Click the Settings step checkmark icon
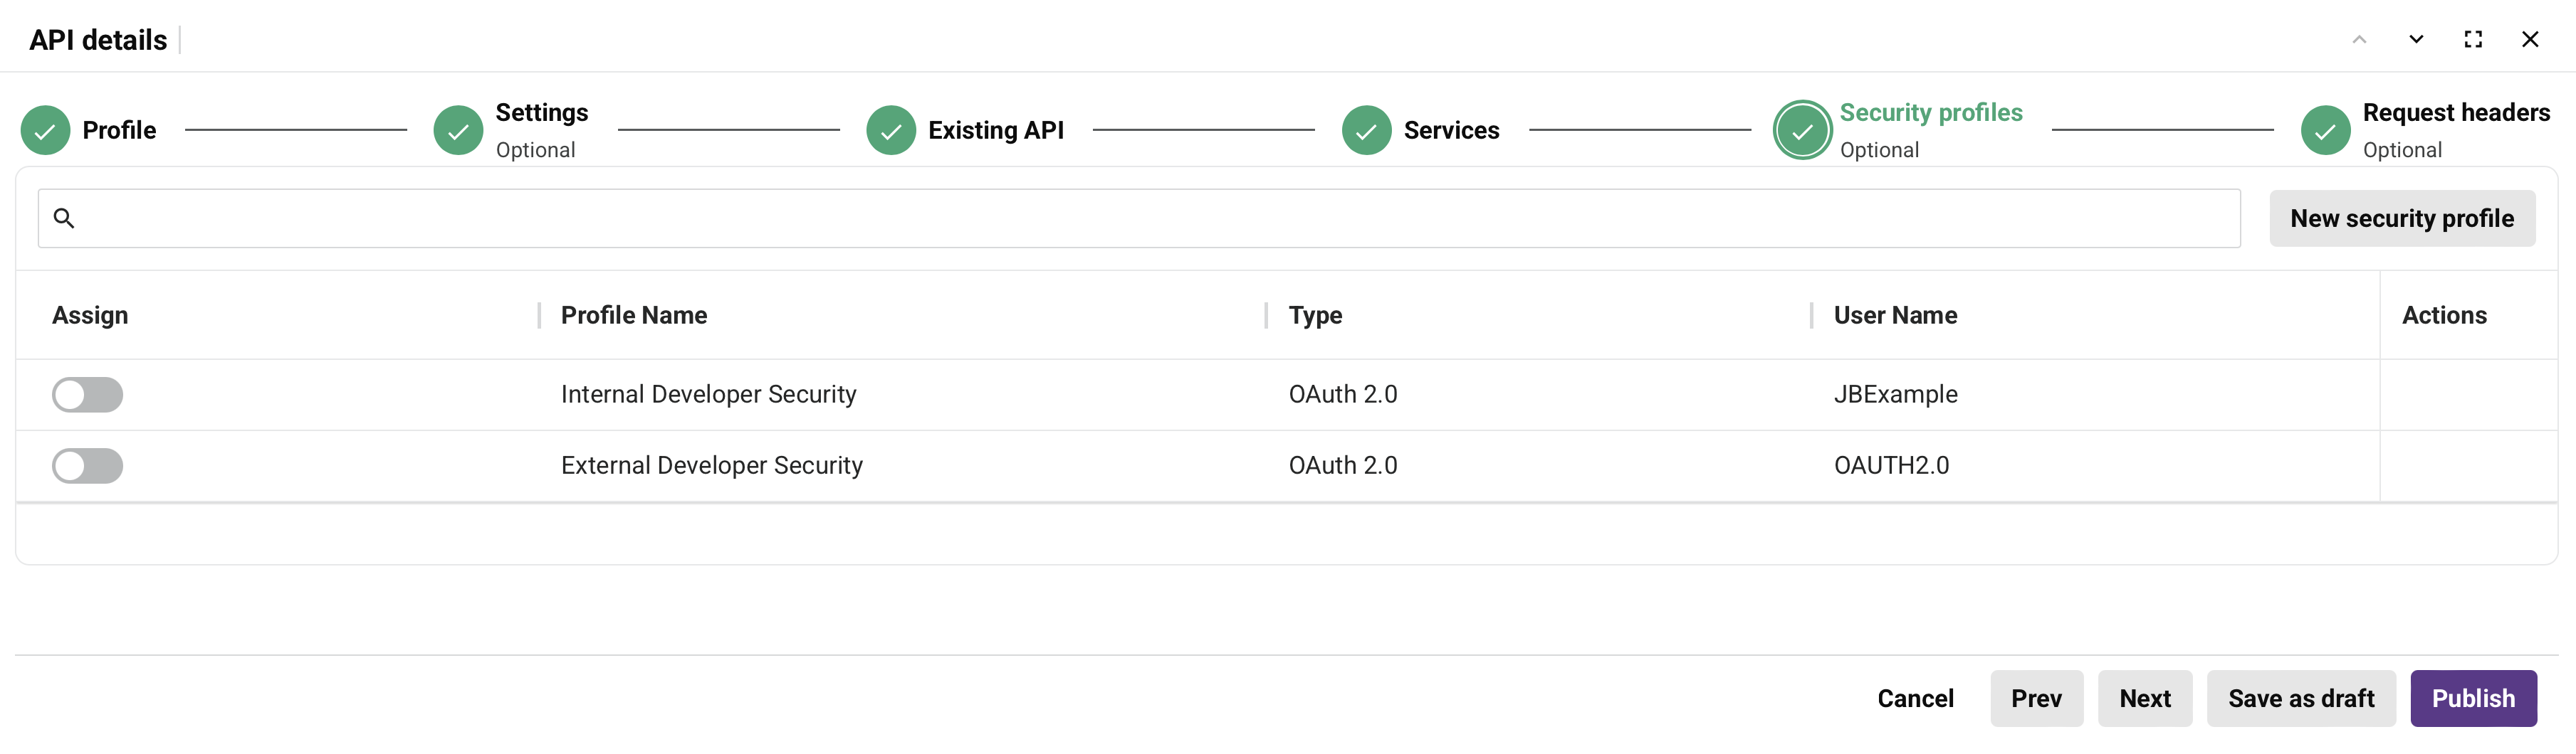The height and width of the screenshot is (754, 2576). [458, 129]
